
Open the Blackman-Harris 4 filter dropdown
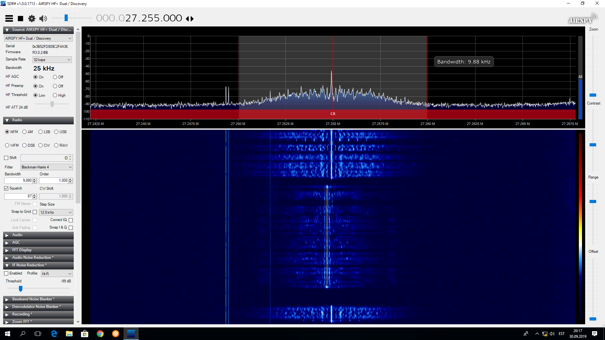(x=47, y=167)
